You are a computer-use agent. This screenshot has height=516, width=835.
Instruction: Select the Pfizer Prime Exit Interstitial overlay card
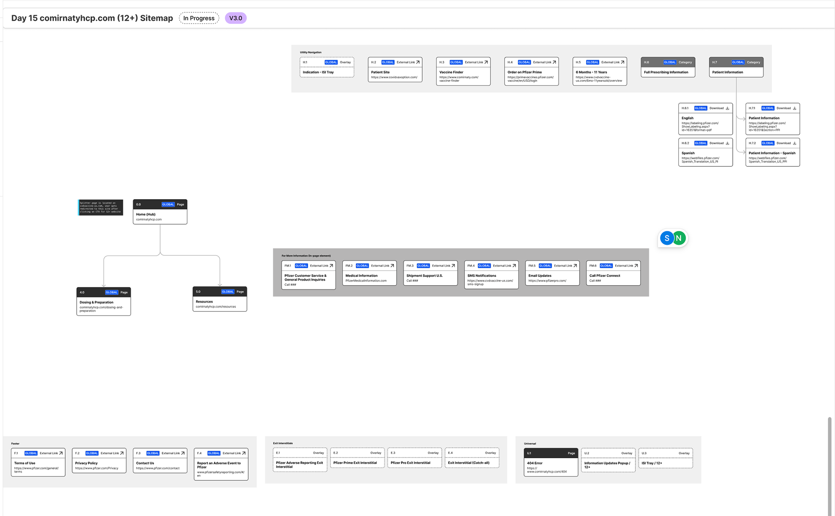pos(357,458)
